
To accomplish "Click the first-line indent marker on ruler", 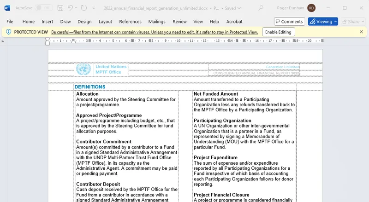I will point(48,39).
